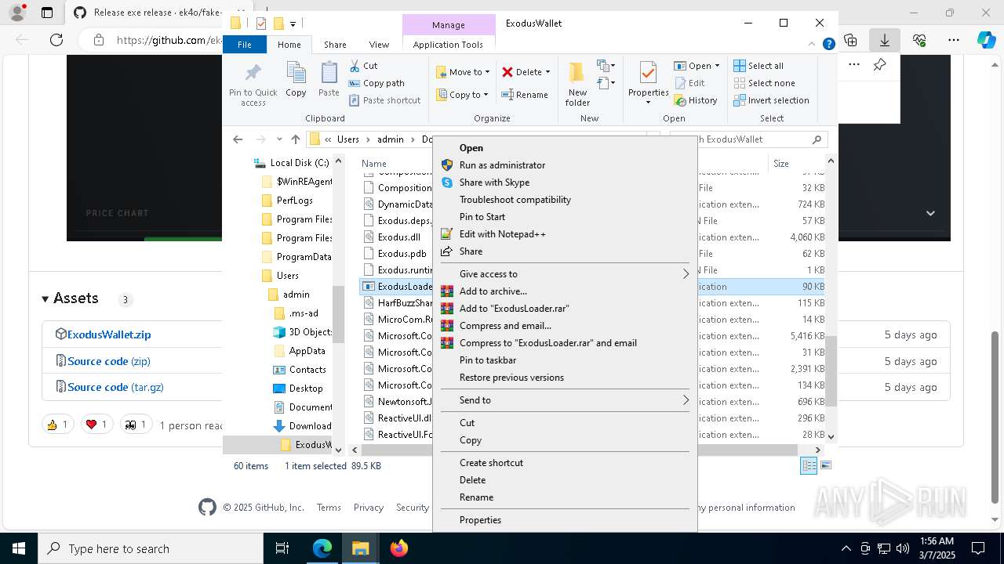Open the Application Tools tab
The image size is (1004, 564).
coord(448,45)
